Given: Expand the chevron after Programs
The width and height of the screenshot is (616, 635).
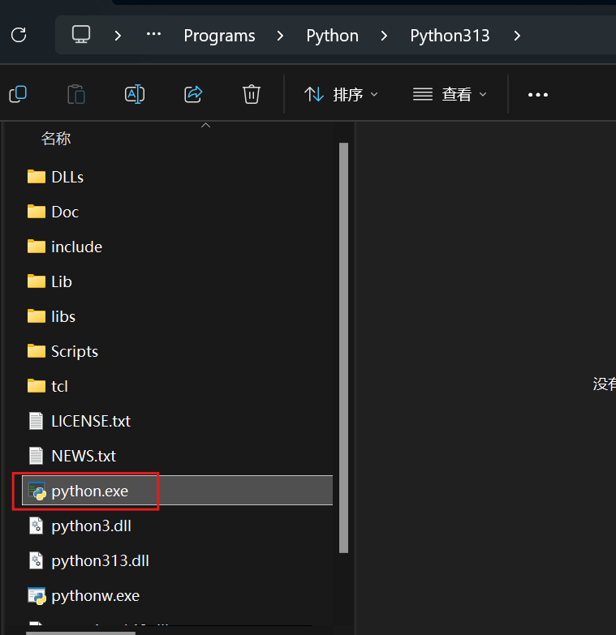Looking at the screenshot, I should tap(280, 36).
